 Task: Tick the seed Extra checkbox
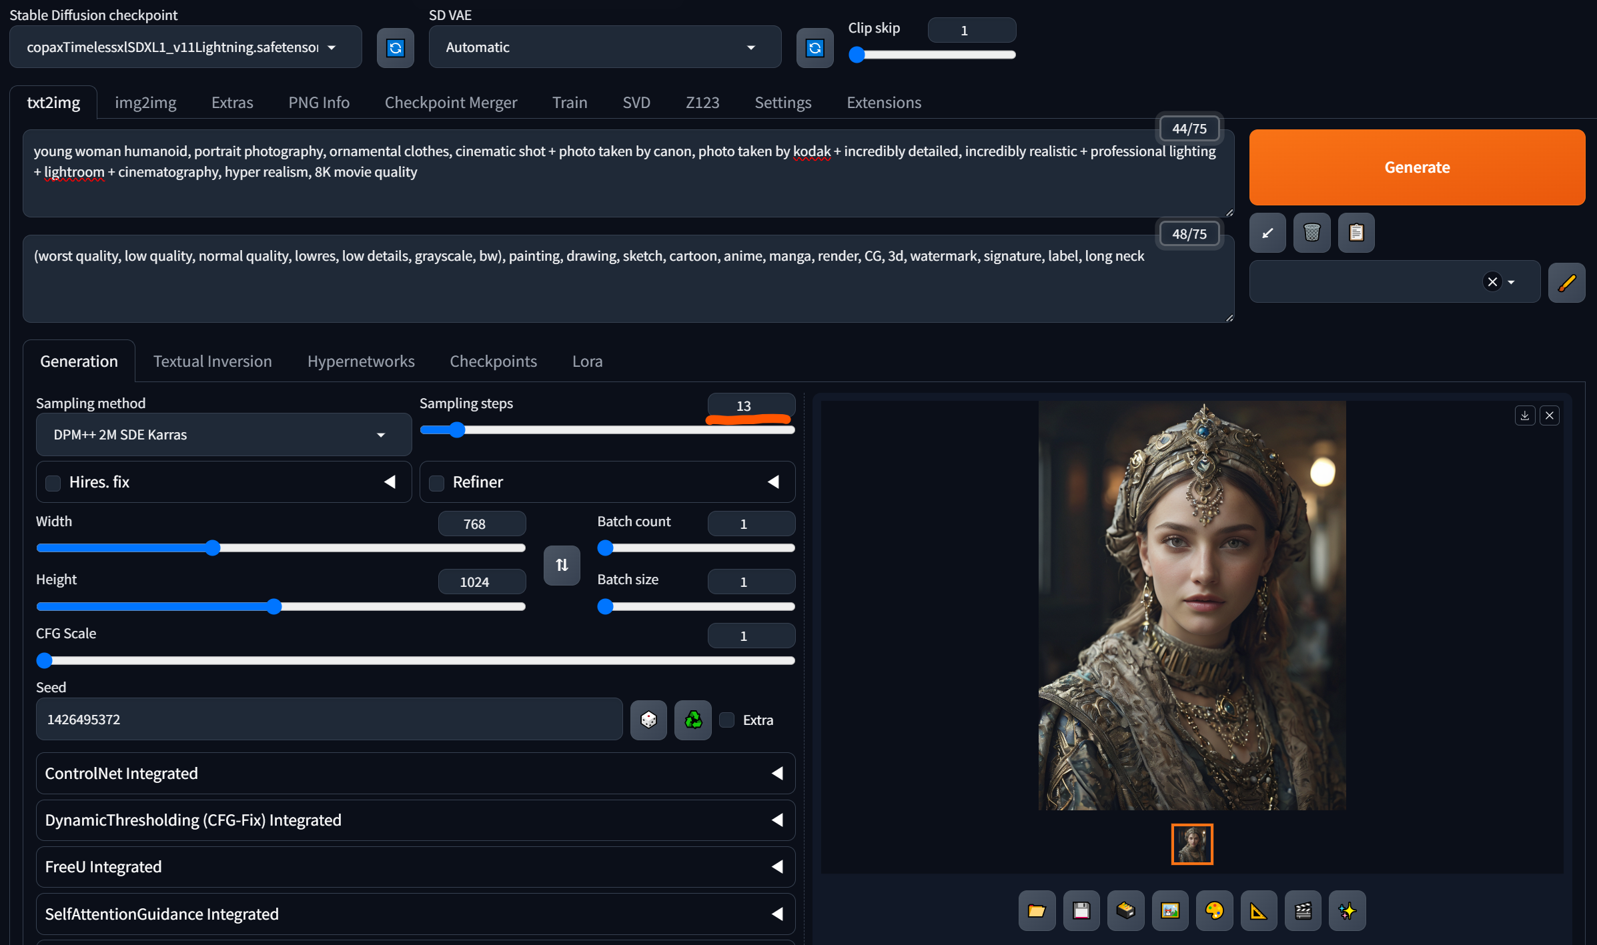tap(727, 720)
